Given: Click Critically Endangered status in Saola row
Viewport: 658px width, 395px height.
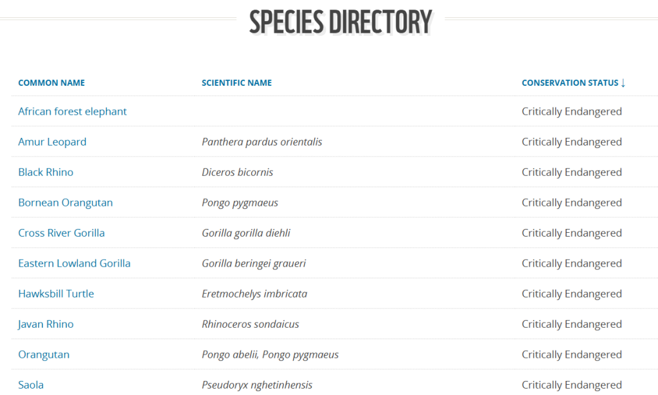Looking at the screenshot, I should 571,385.
